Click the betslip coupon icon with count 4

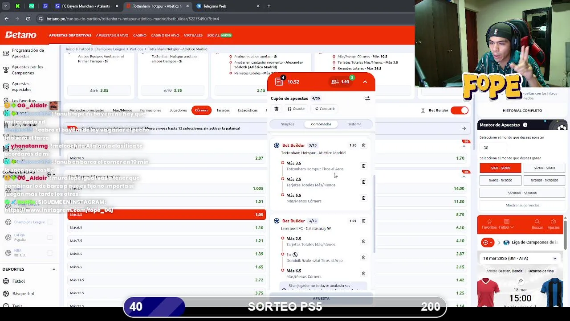point(279,82)
